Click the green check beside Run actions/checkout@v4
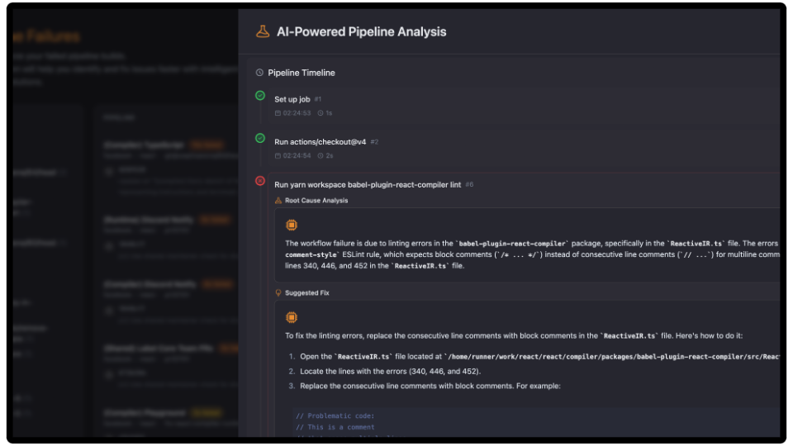Viewport: 793px width, 446px height. click(260, 138)
